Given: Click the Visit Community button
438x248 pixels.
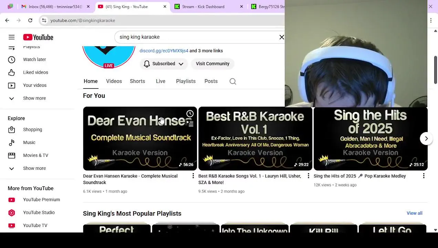Looking at the screenshot, I should [212, 64].
